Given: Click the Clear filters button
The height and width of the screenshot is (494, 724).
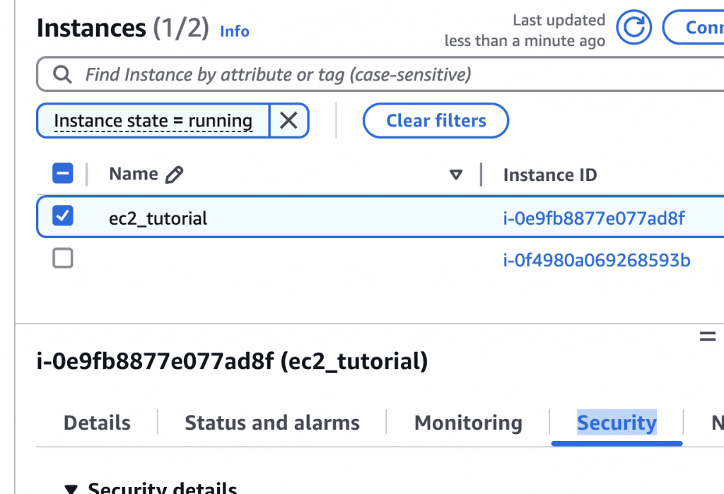Looking at the screenshot, I should pos(436,120).
